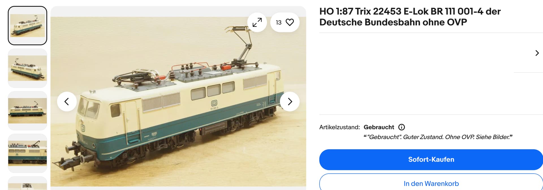The height and width of the screenshot is (190, 543).
Task: Expand the image to fullscreen view
Action: click(257, 22)
